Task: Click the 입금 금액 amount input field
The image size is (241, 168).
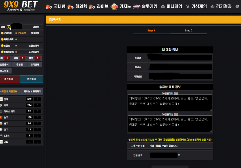Action: (163, 155)
